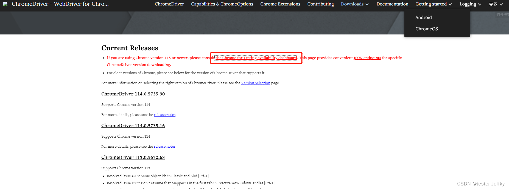Image resolution: width=509 pixels, height=189 pixels.
Task: Open ChromeDriver 114.0.5735.16 heading link
Action: tap(133, 126)
